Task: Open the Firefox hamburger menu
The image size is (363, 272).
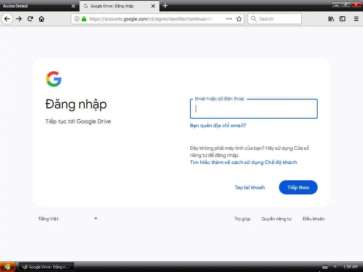Action: click(356, 19)
